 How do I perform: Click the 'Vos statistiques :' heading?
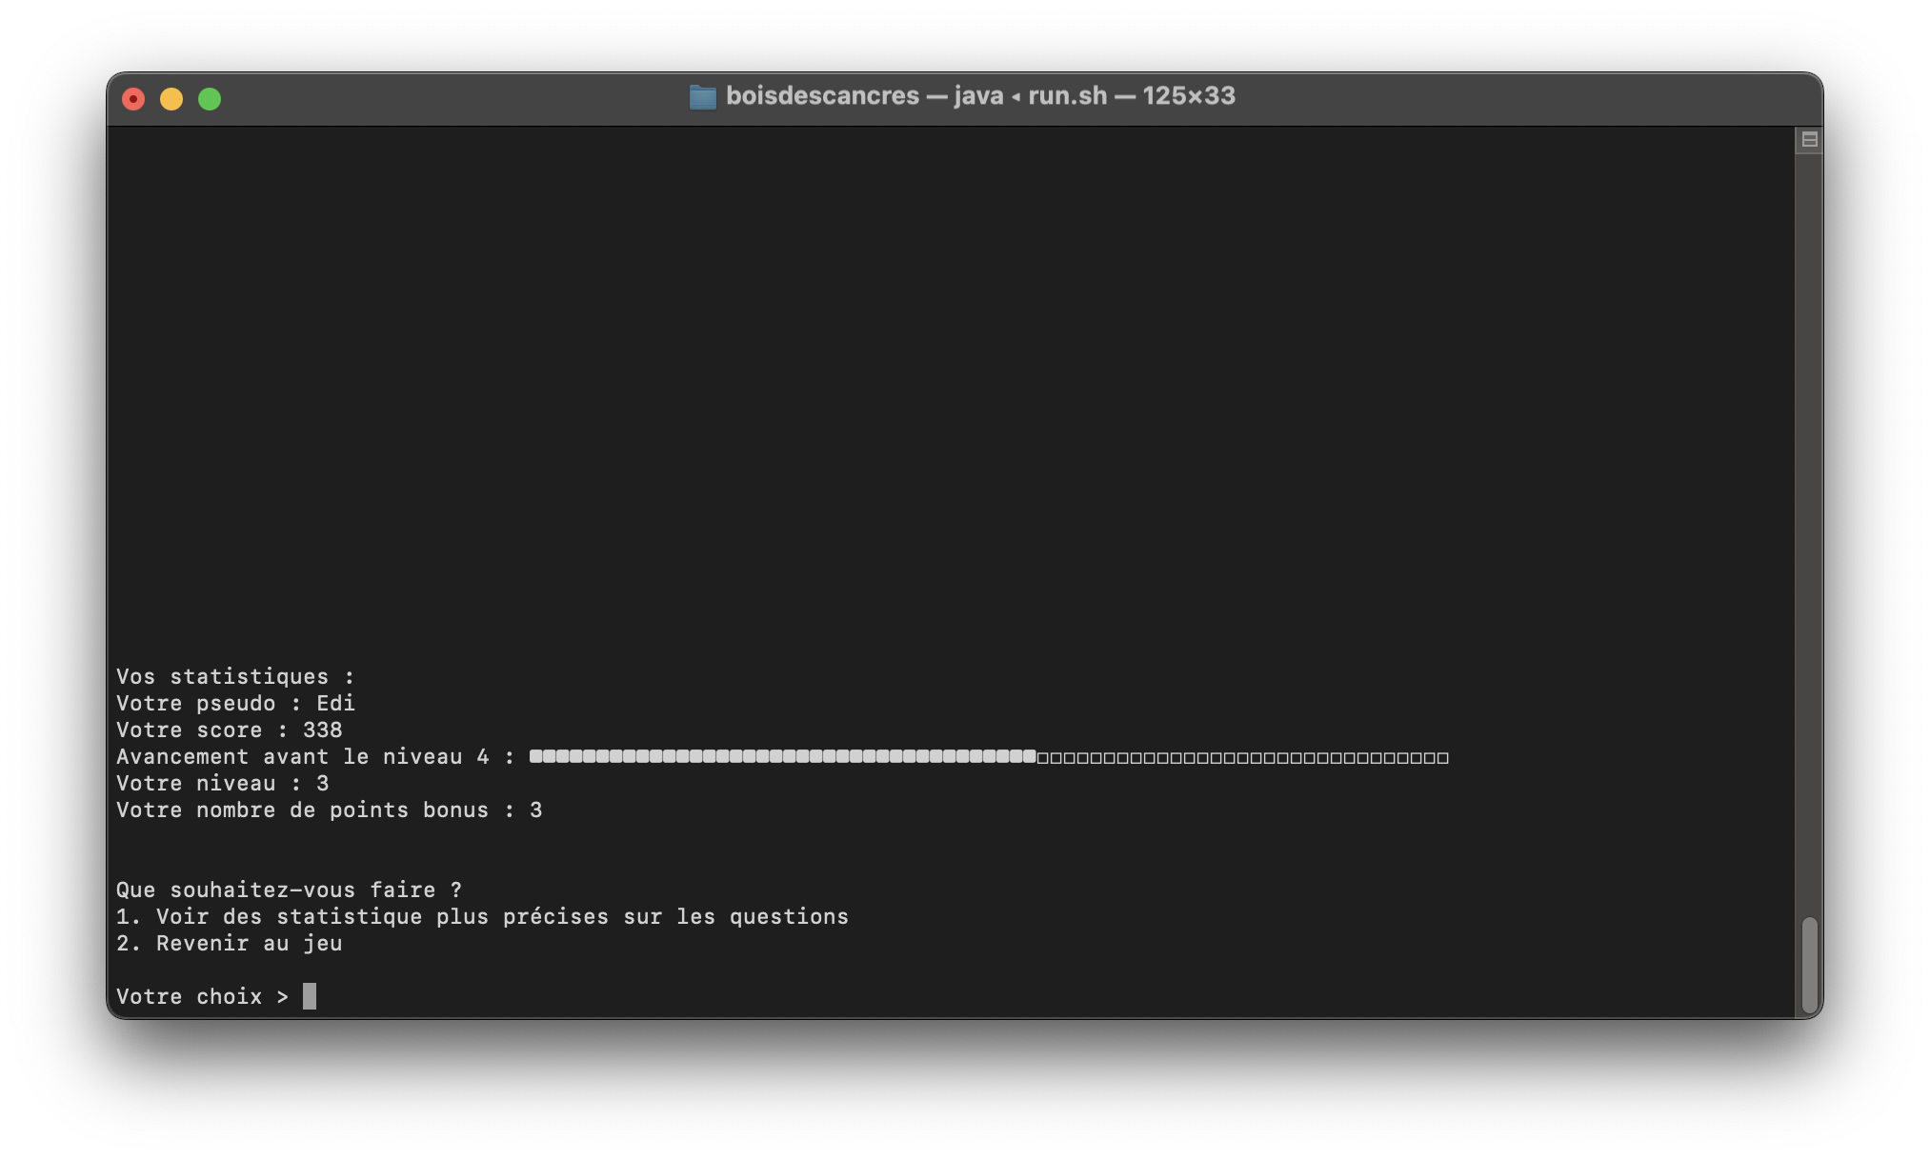click(x=235, y=676)
